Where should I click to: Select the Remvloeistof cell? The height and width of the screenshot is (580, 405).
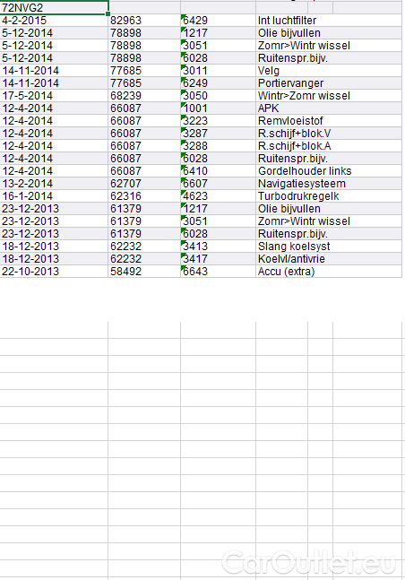(329, 121)
